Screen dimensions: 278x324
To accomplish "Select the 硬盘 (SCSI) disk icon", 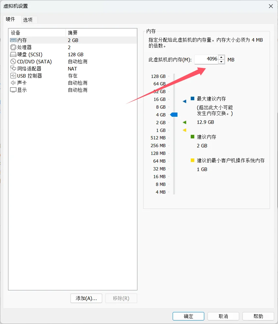I will [13, 55].
